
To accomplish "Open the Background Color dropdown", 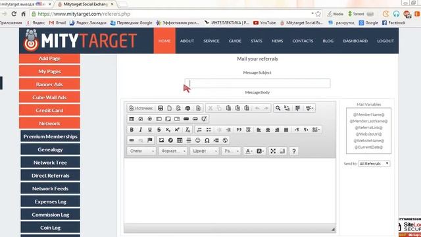I will click(x=260, y=151).
